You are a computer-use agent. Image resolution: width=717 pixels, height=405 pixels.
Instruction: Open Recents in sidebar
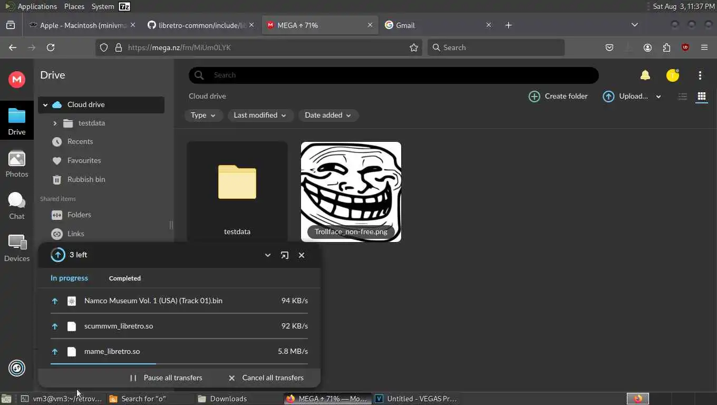(80, 142)
